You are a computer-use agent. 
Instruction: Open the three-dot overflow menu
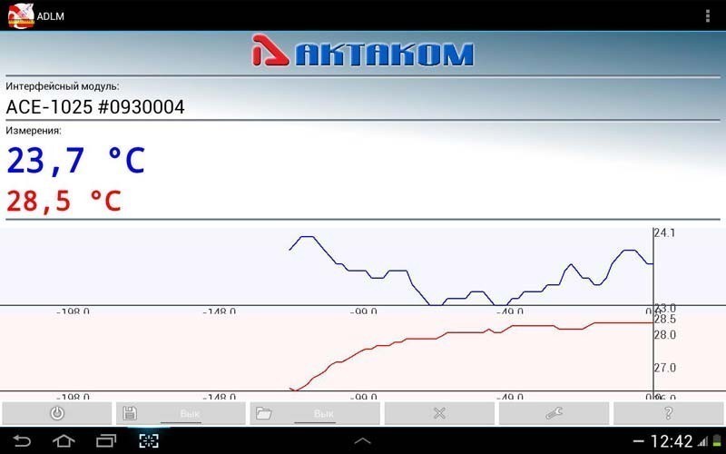(708, 15)
